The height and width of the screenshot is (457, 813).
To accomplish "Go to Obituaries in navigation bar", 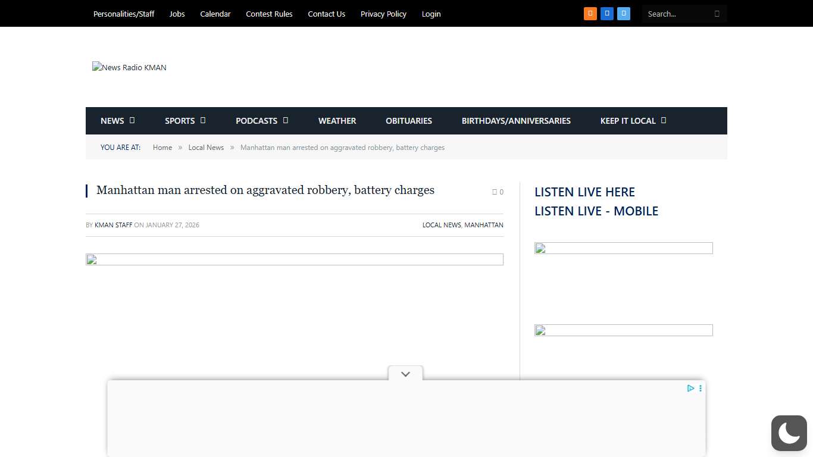I will point(409,121).
